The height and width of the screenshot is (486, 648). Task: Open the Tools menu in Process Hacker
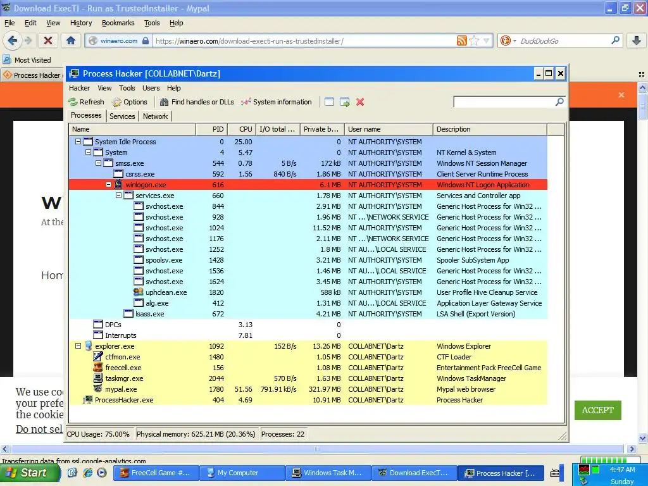click(x=127, y=88)
